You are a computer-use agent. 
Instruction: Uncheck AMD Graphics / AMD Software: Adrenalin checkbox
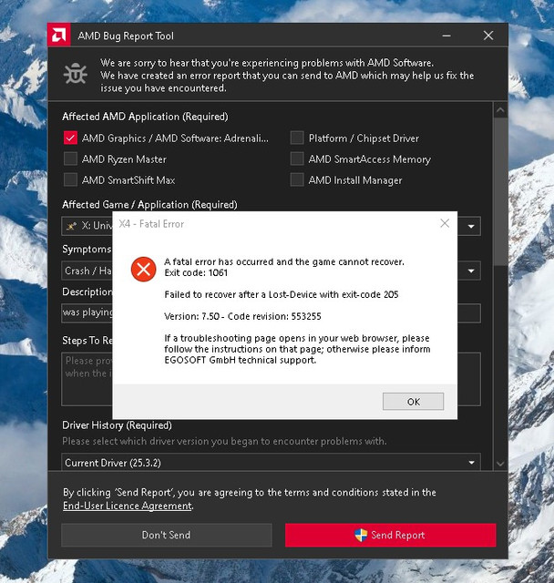tap(70, 138)
